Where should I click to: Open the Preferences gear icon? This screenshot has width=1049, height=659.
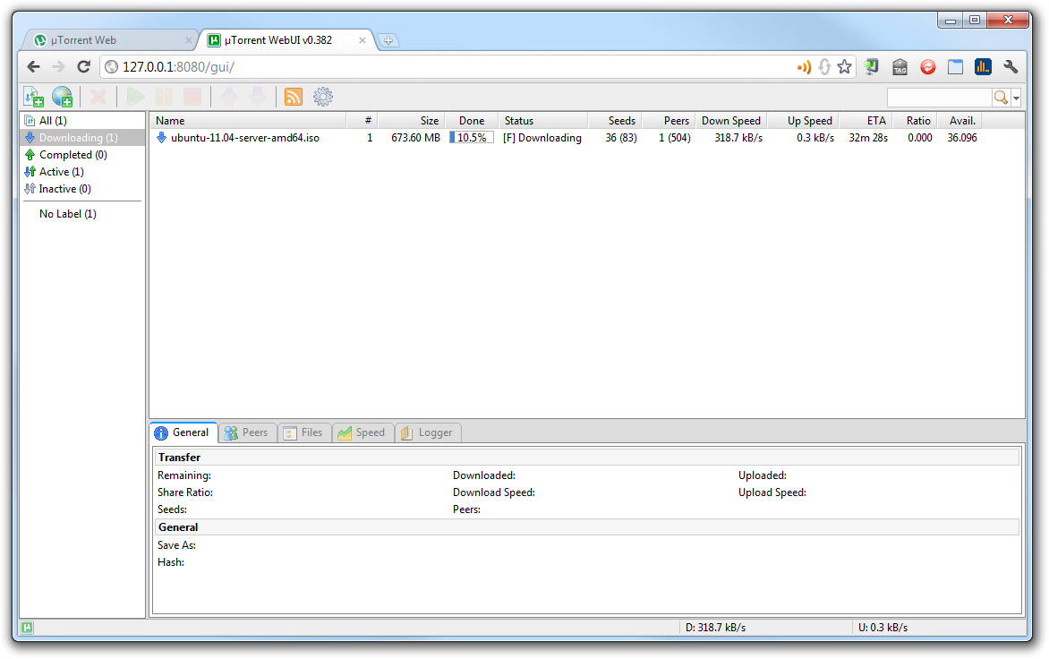click(x=323, y=97)
